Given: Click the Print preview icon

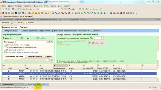Looking at the screenshot, I should point(27,9).
